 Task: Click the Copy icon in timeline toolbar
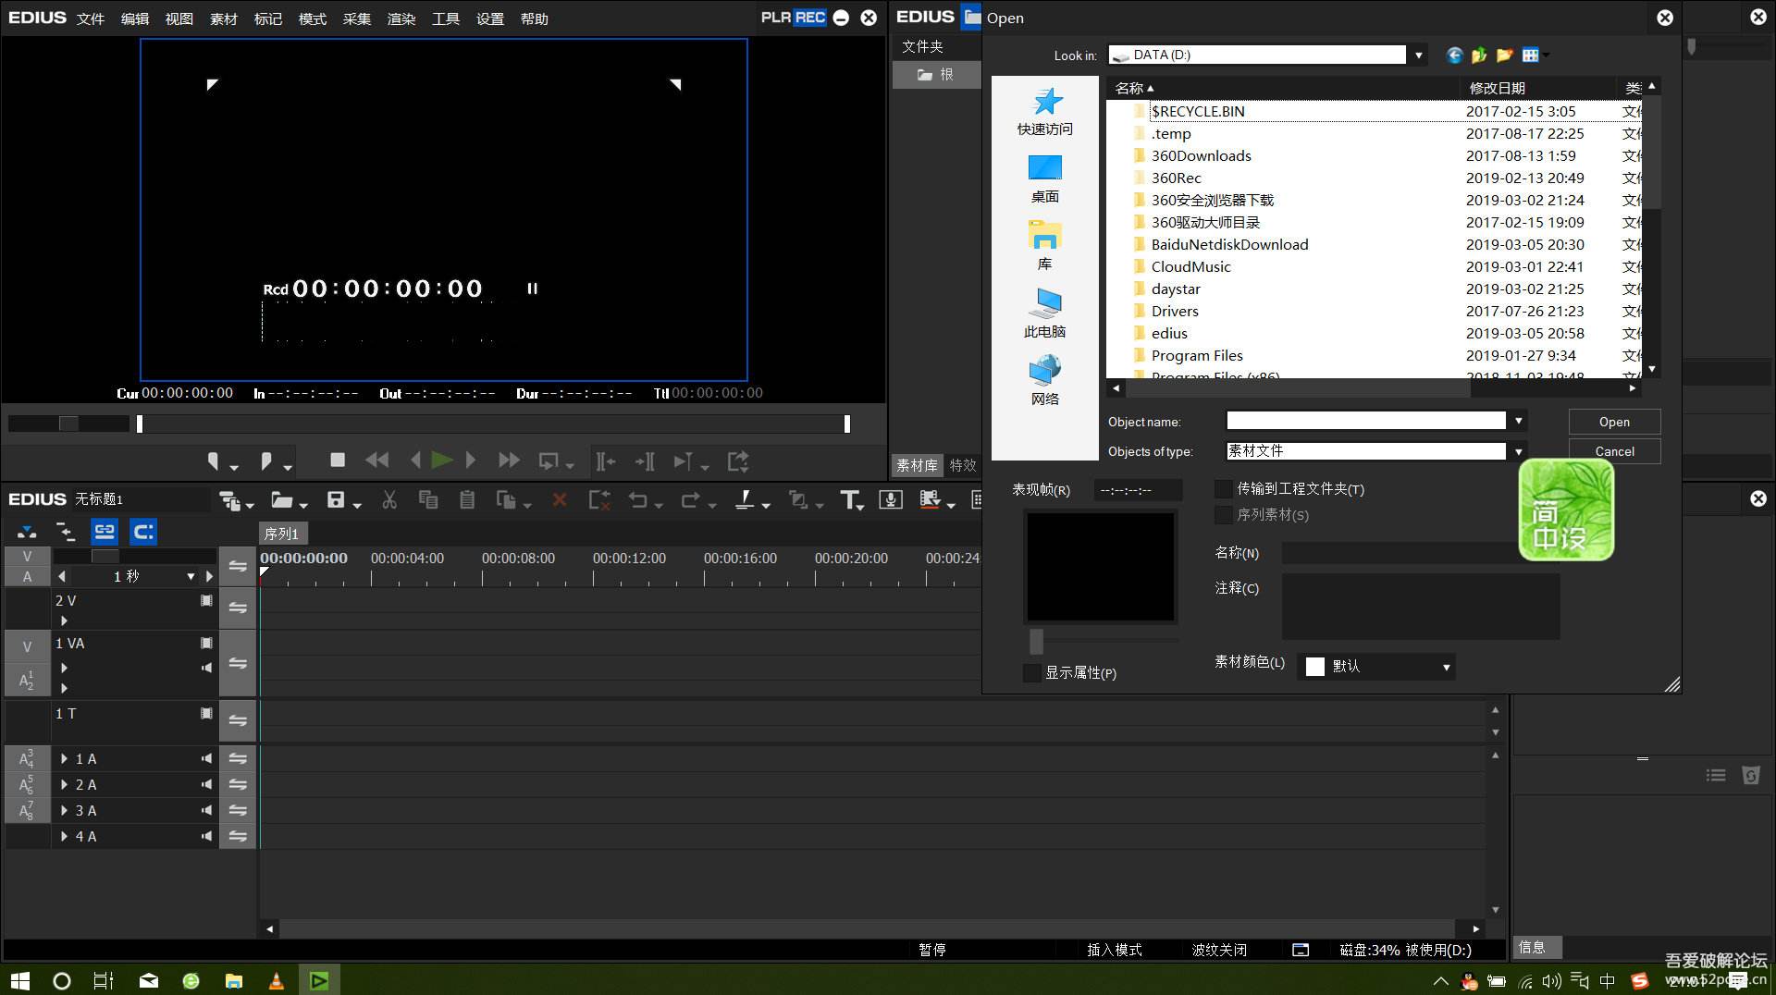(x=428, y=500)
